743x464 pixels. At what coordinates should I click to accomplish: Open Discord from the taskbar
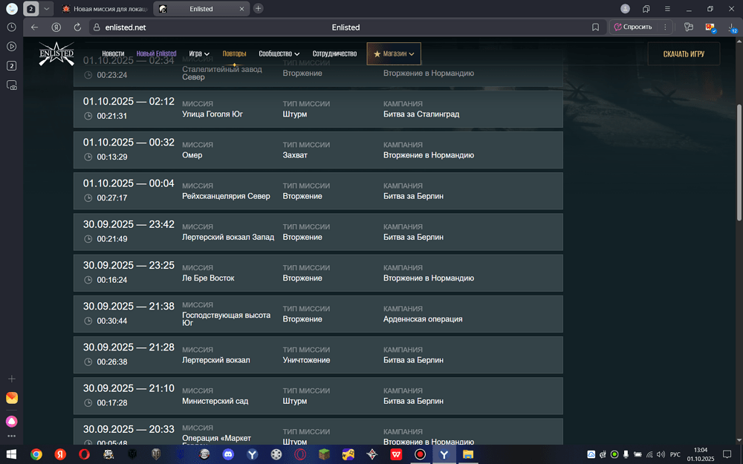tap(228, 454)
